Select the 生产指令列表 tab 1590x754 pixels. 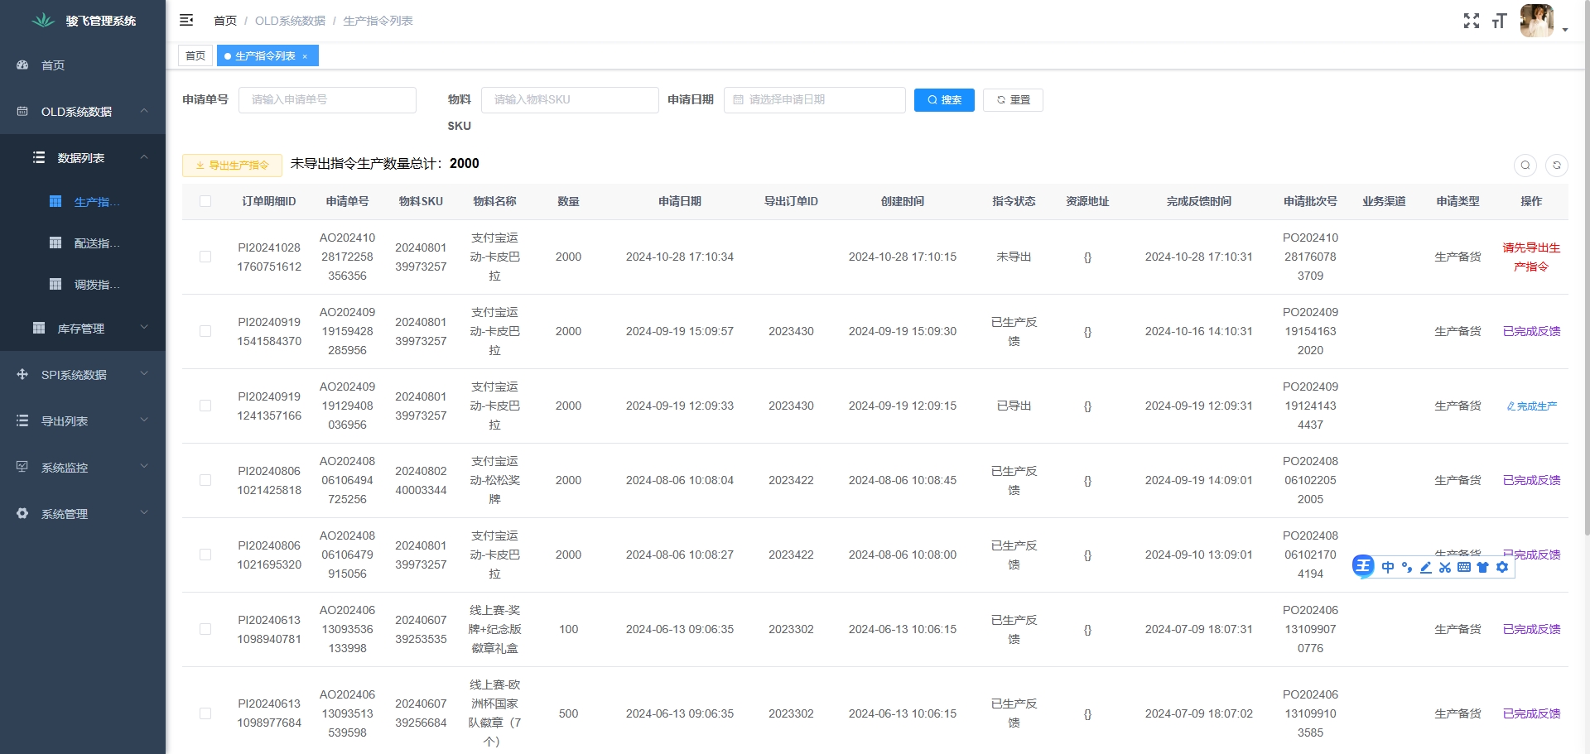[x=266, y=56]
